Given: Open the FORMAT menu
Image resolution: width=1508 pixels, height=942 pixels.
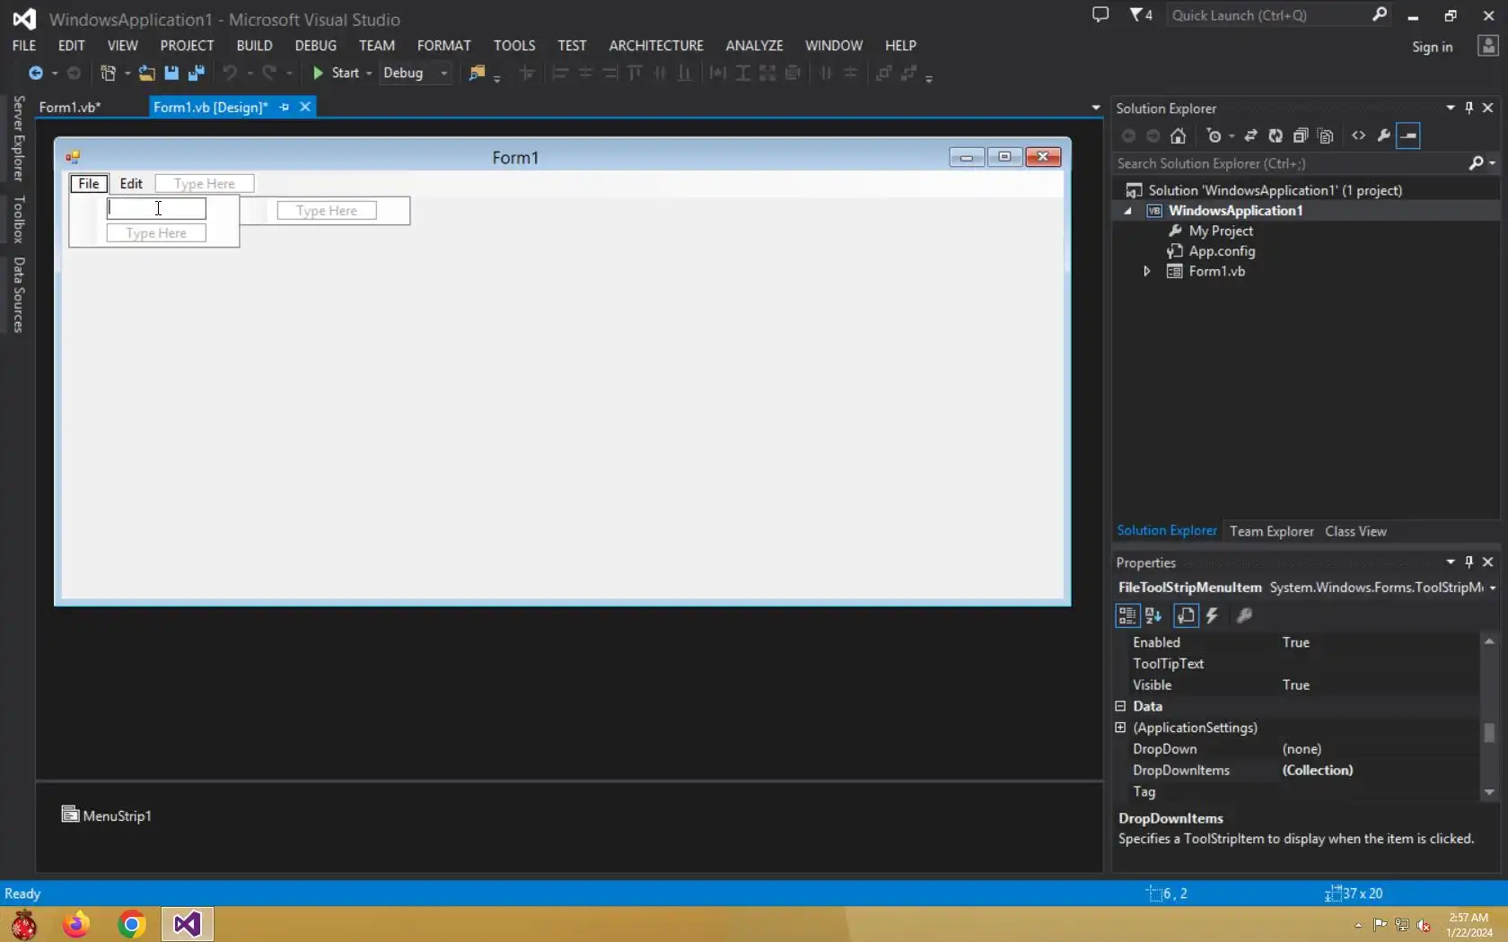Looking at the screenshot, I should 443,46.
